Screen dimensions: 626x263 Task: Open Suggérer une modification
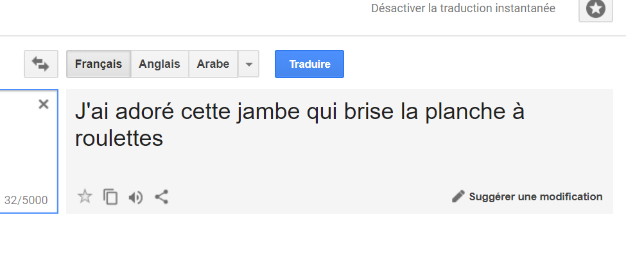pos(527,196)
